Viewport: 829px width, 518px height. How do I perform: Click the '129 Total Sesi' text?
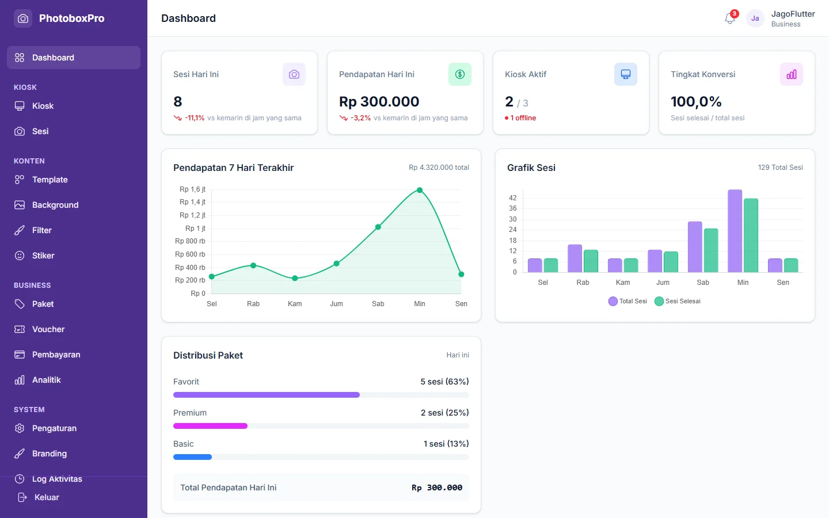click(780, 167)
